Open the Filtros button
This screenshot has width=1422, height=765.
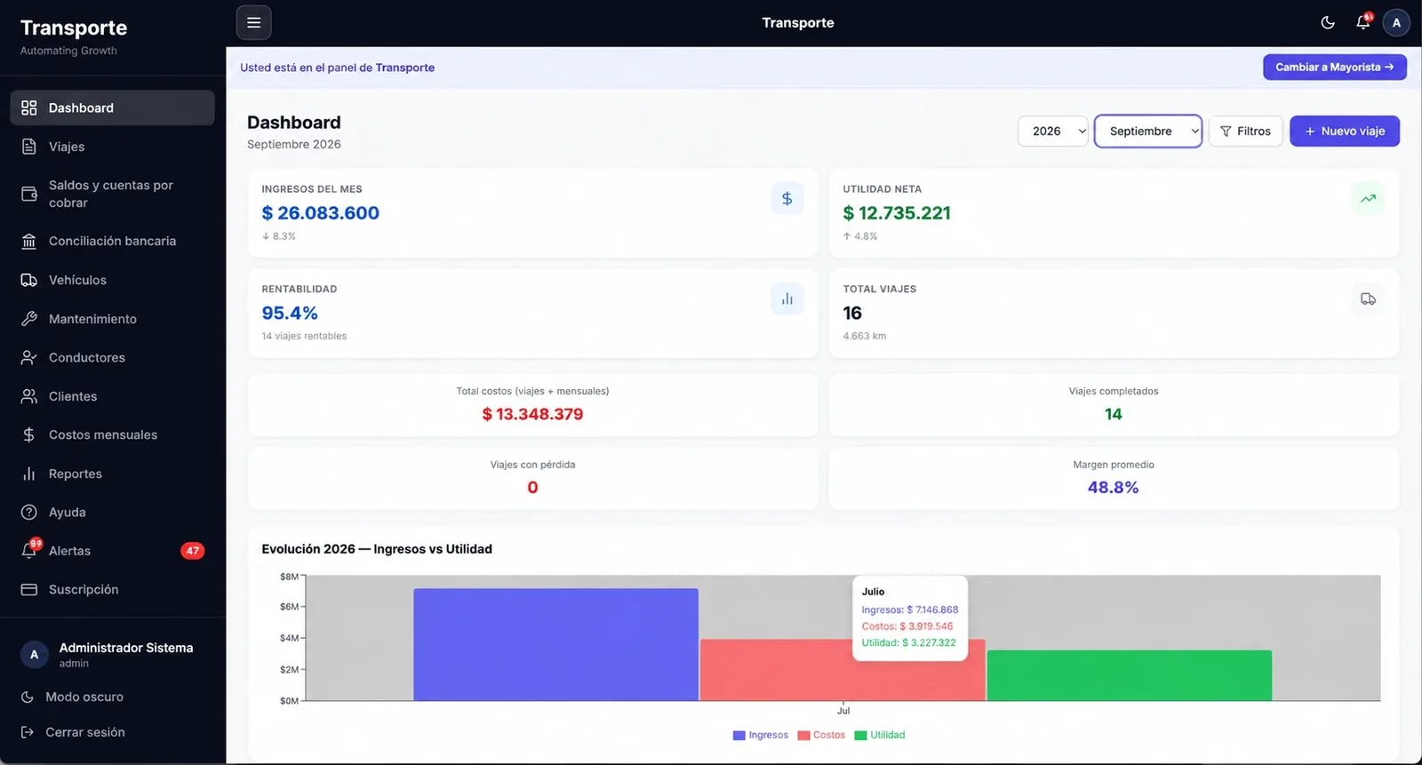coord(1245,131)
